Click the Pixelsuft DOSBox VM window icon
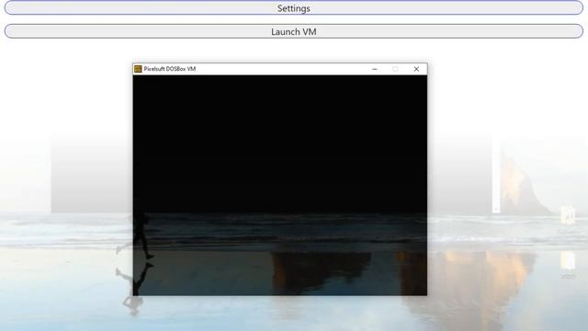588x331 pixels. click(x=138, y=69)
